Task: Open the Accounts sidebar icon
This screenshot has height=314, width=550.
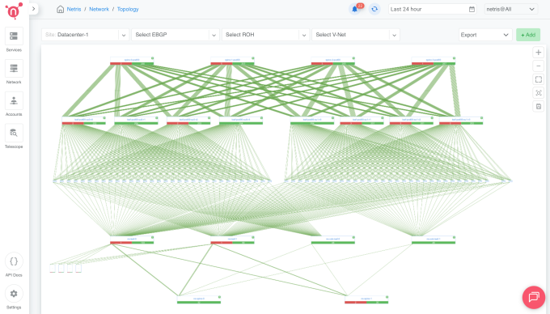Action: click(14, 100)
